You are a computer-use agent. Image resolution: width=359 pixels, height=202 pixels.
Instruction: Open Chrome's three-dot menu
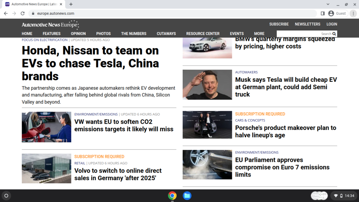353,14
